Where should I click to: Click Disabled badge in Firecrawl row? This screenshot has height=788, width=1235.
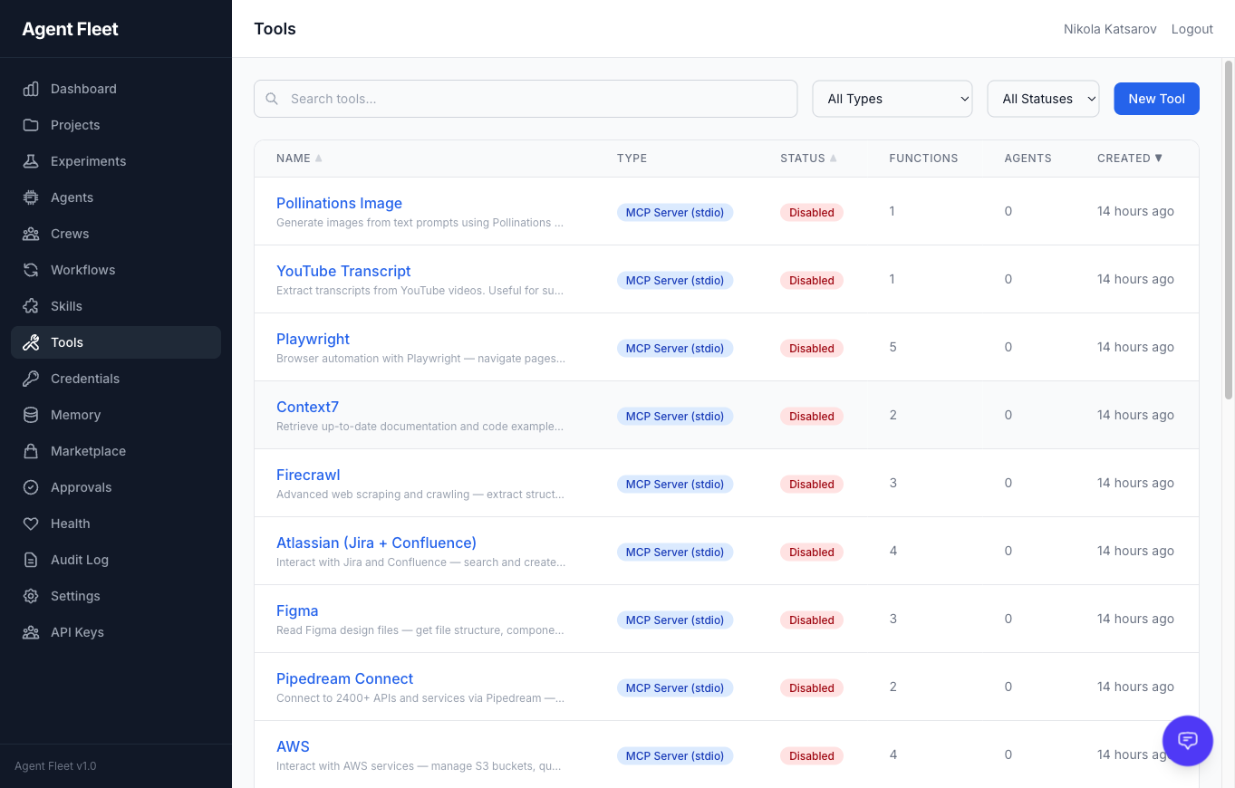point(812,484)
